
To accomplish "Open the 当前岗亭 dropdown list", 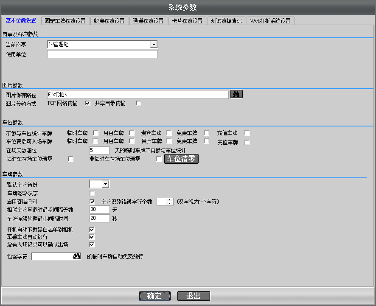I will click(x=154, y=45).
